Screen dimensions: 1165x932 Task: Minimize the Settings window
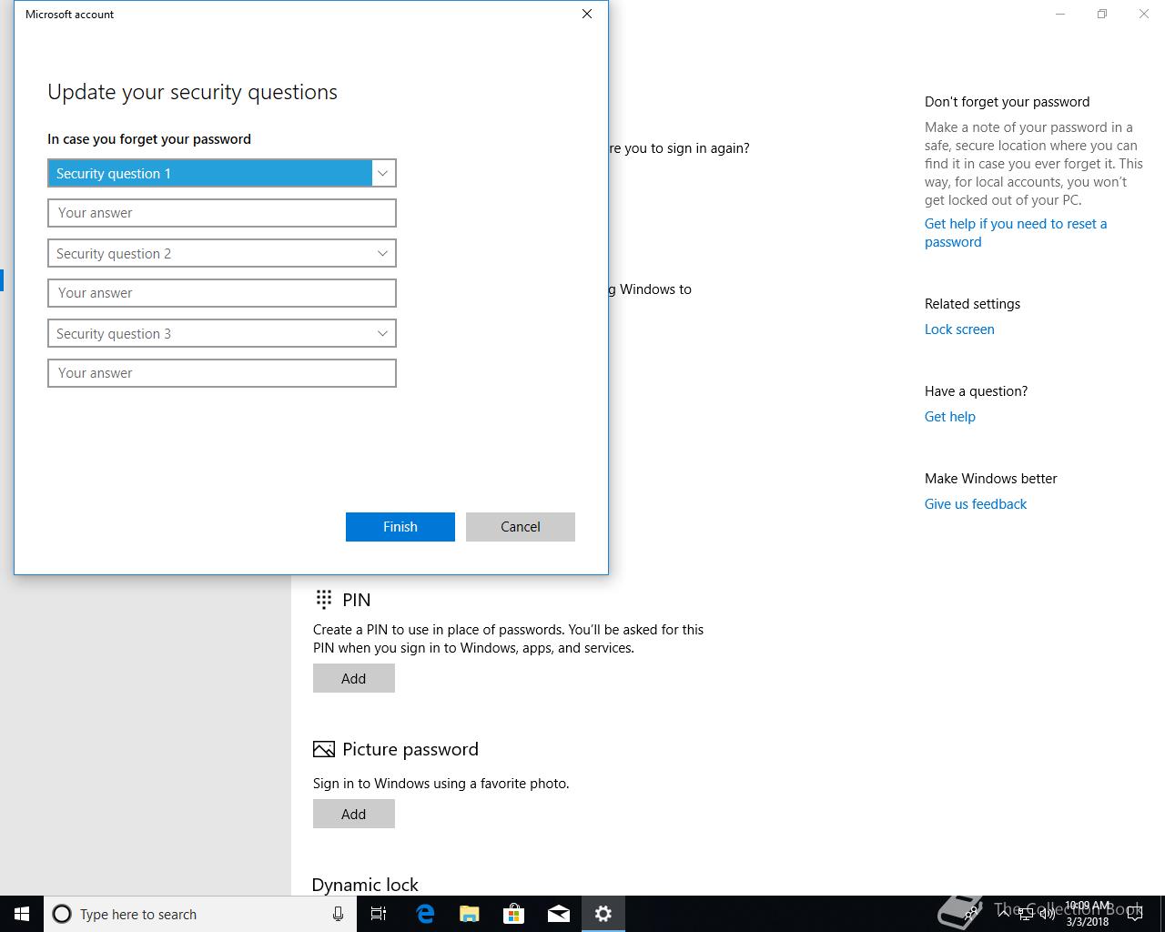(1060, 14)
